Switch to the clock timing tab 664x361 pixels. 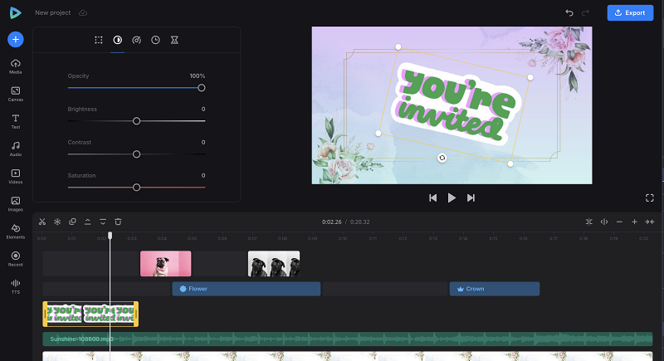point(155,40)
